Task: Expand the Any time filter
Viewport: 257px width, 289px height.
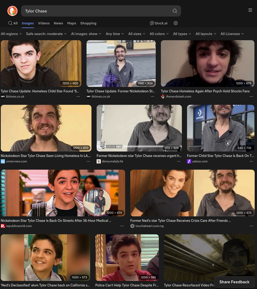Action: click(115, 34)
